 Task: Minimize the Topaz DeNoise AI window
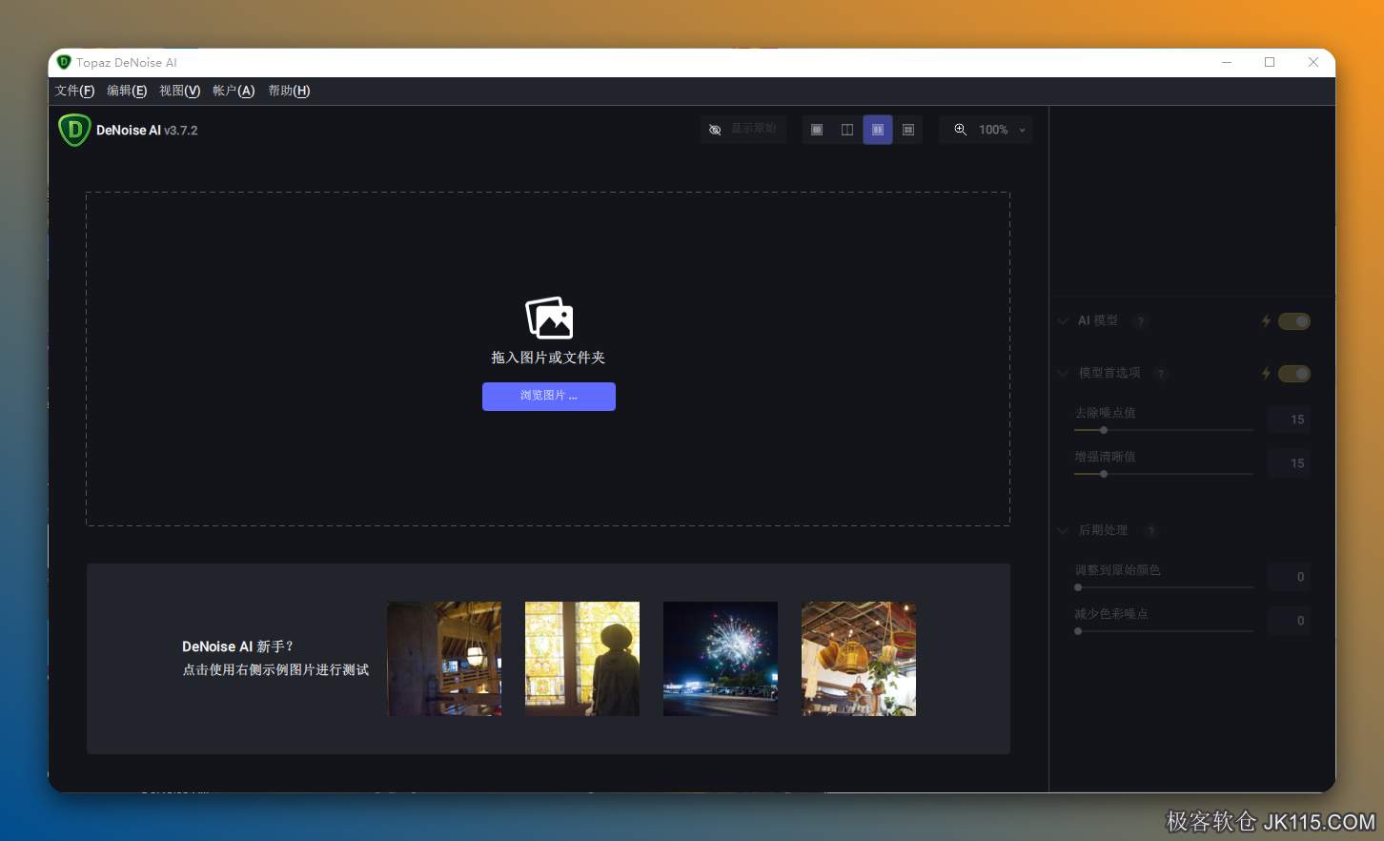click(1227, 62)
